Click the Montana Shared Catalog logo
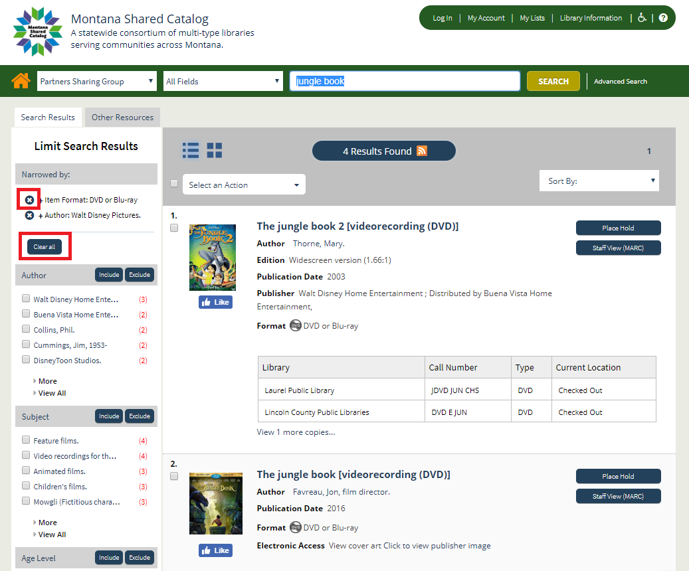 [x=38, y=32]
